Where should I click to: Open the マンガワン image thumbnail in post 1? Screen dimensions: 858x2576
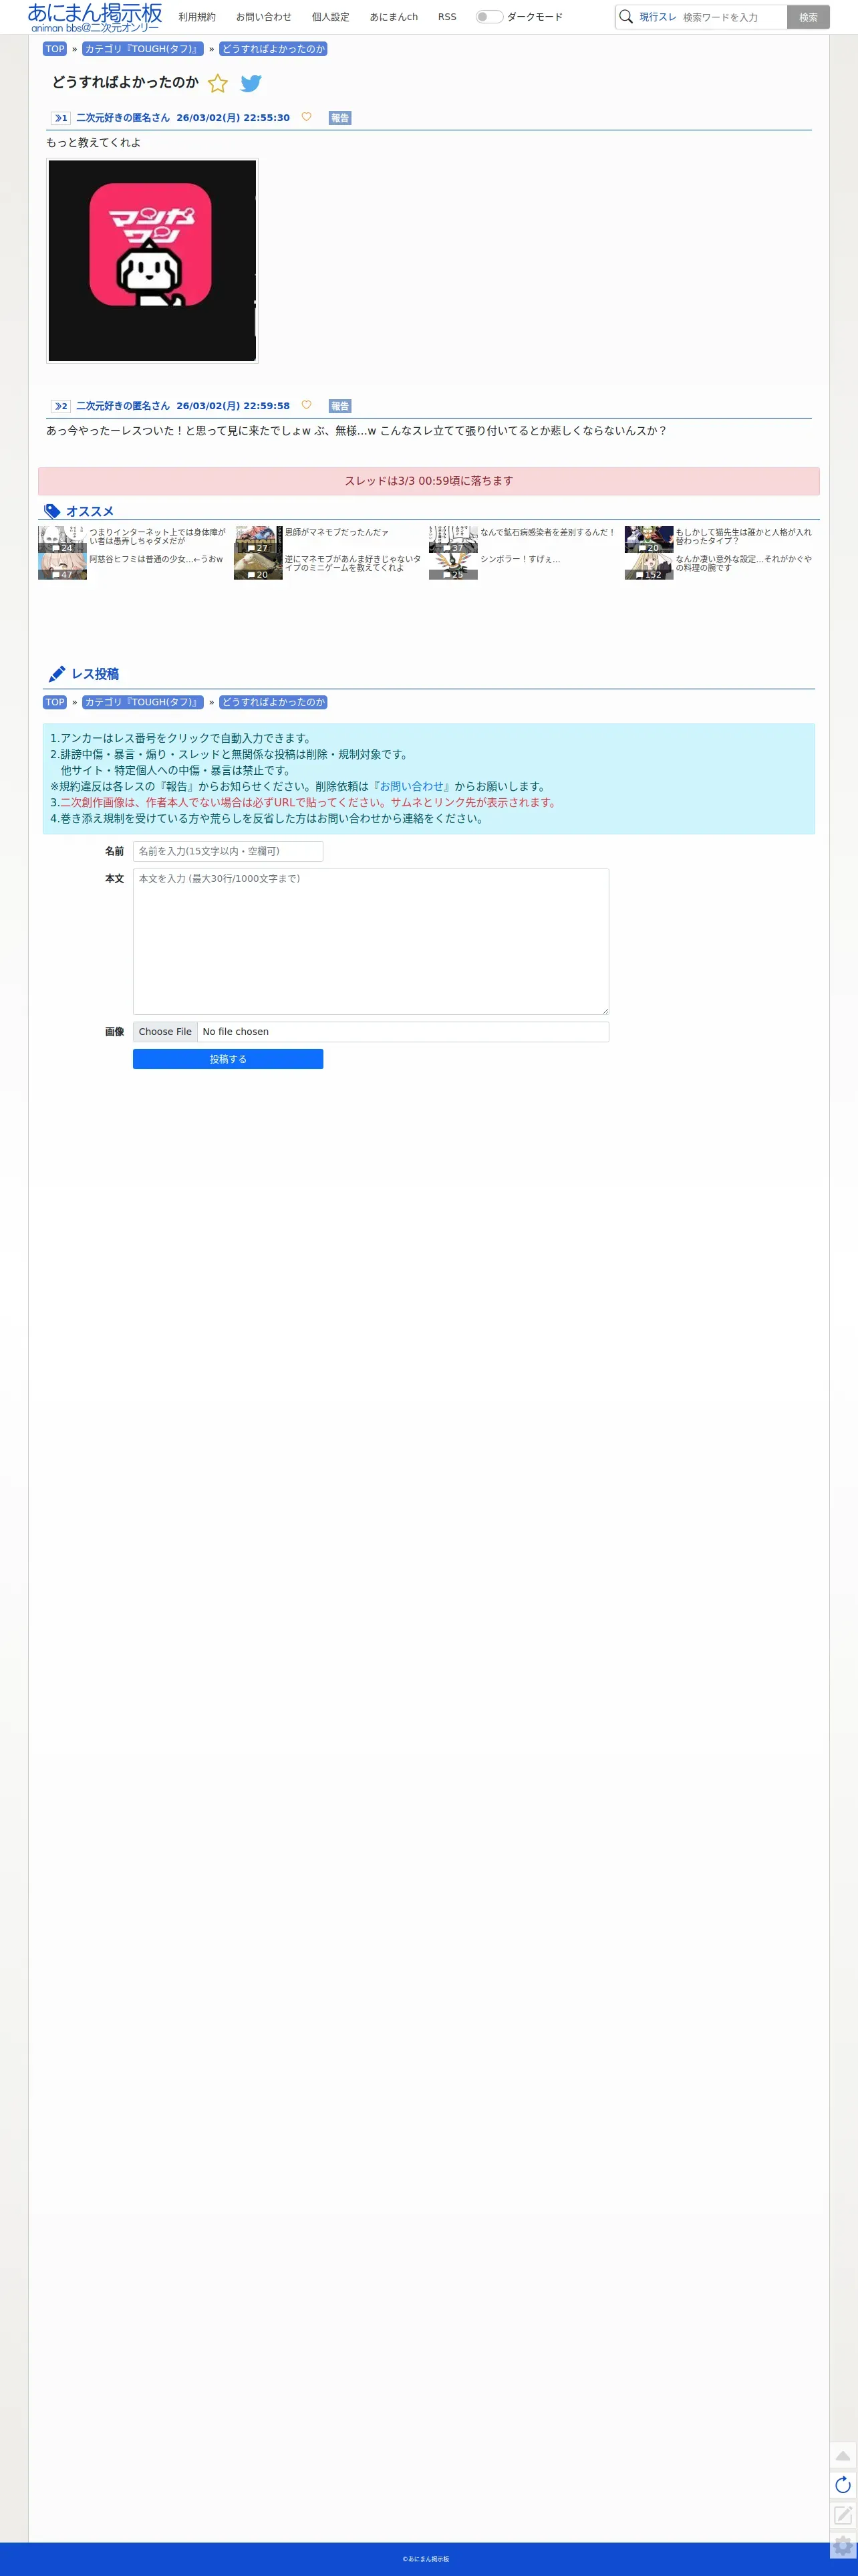[x=152, y=260]
